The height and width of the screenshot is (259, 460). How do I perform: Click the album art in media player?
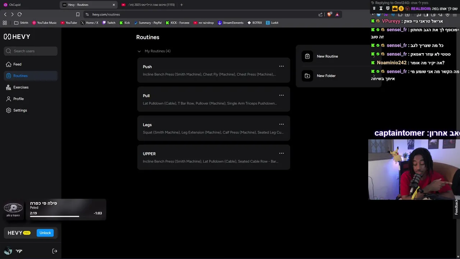point(13,210)
